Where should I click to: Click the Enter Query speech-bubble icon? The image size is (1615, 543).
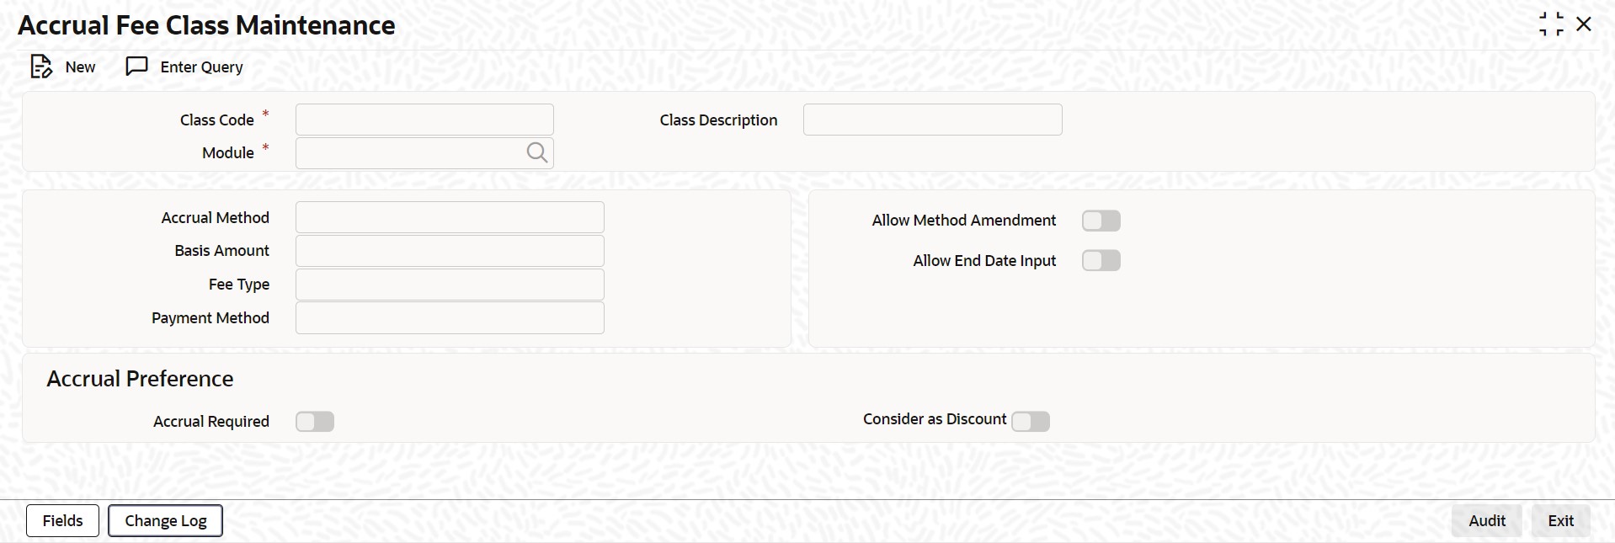point(136,67)
